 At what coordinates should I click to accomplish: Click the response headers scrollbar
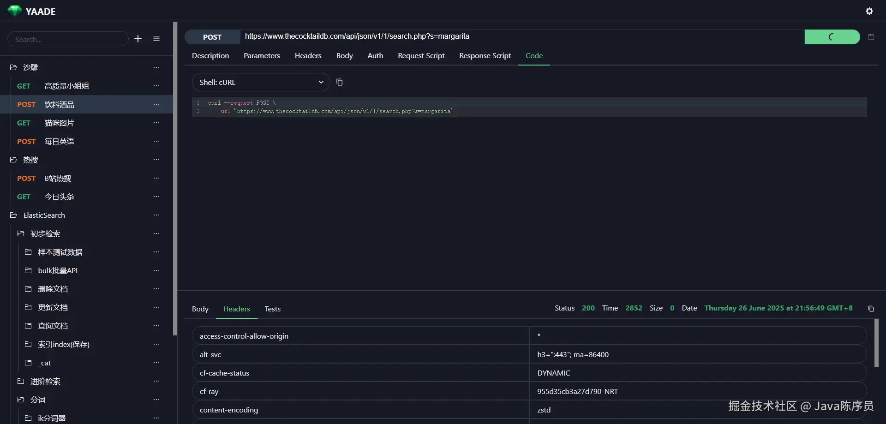tap(876, 343)
